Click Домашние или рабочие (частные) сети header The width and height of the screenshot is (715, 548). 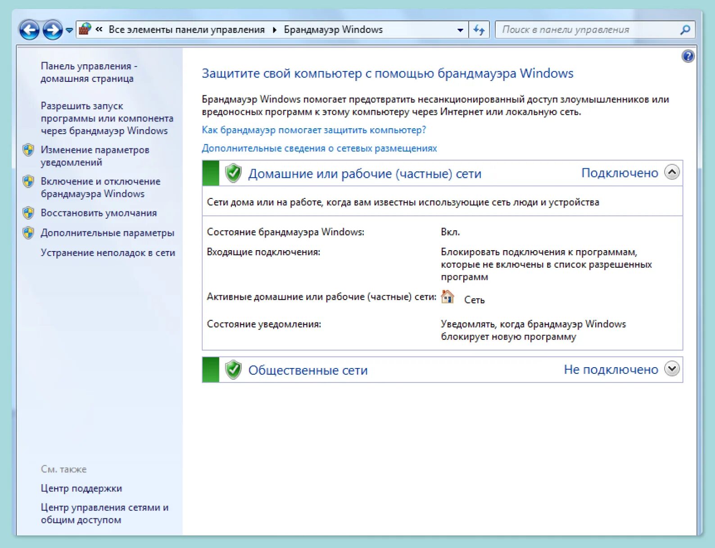pyautogui.click(x=365, y=174)
